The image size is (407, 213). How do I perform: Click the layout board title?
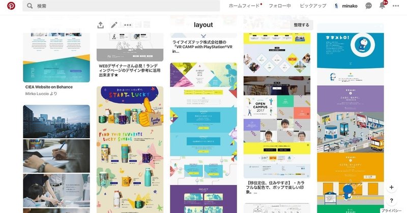point(203,24)
